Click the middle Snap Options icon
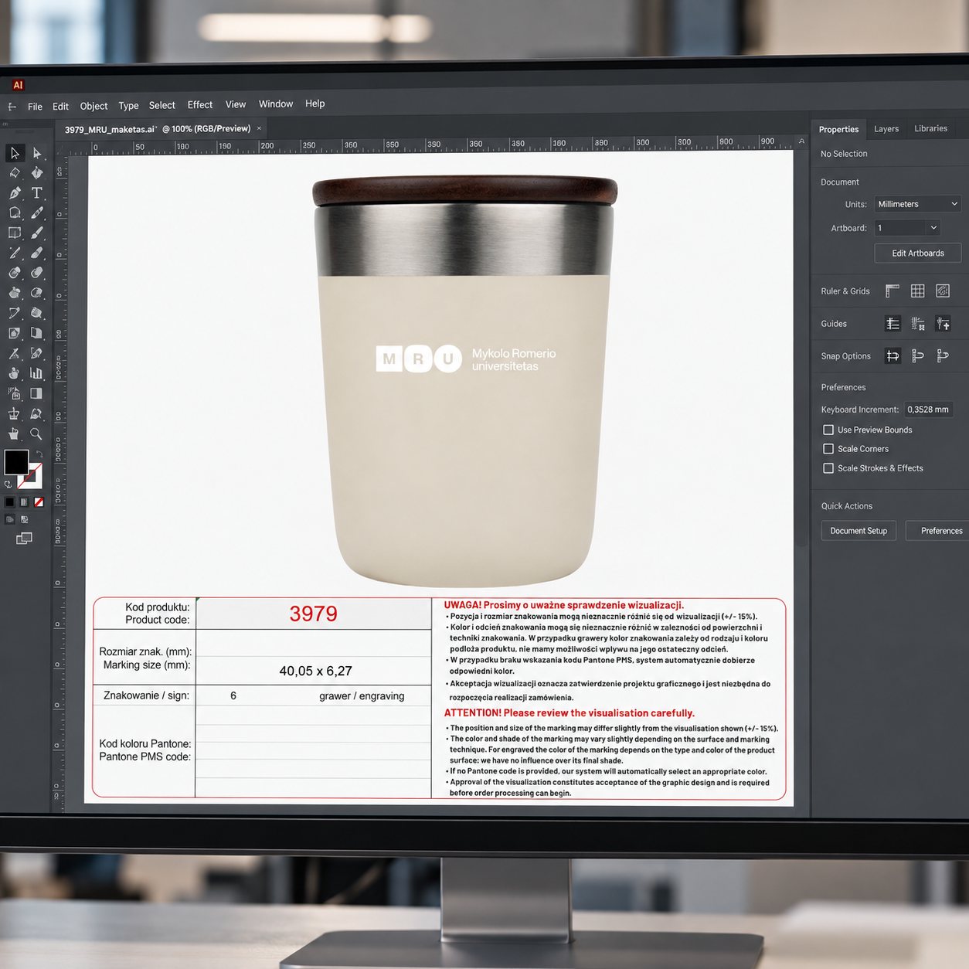The image size is (969, 969). coord(918,356)
